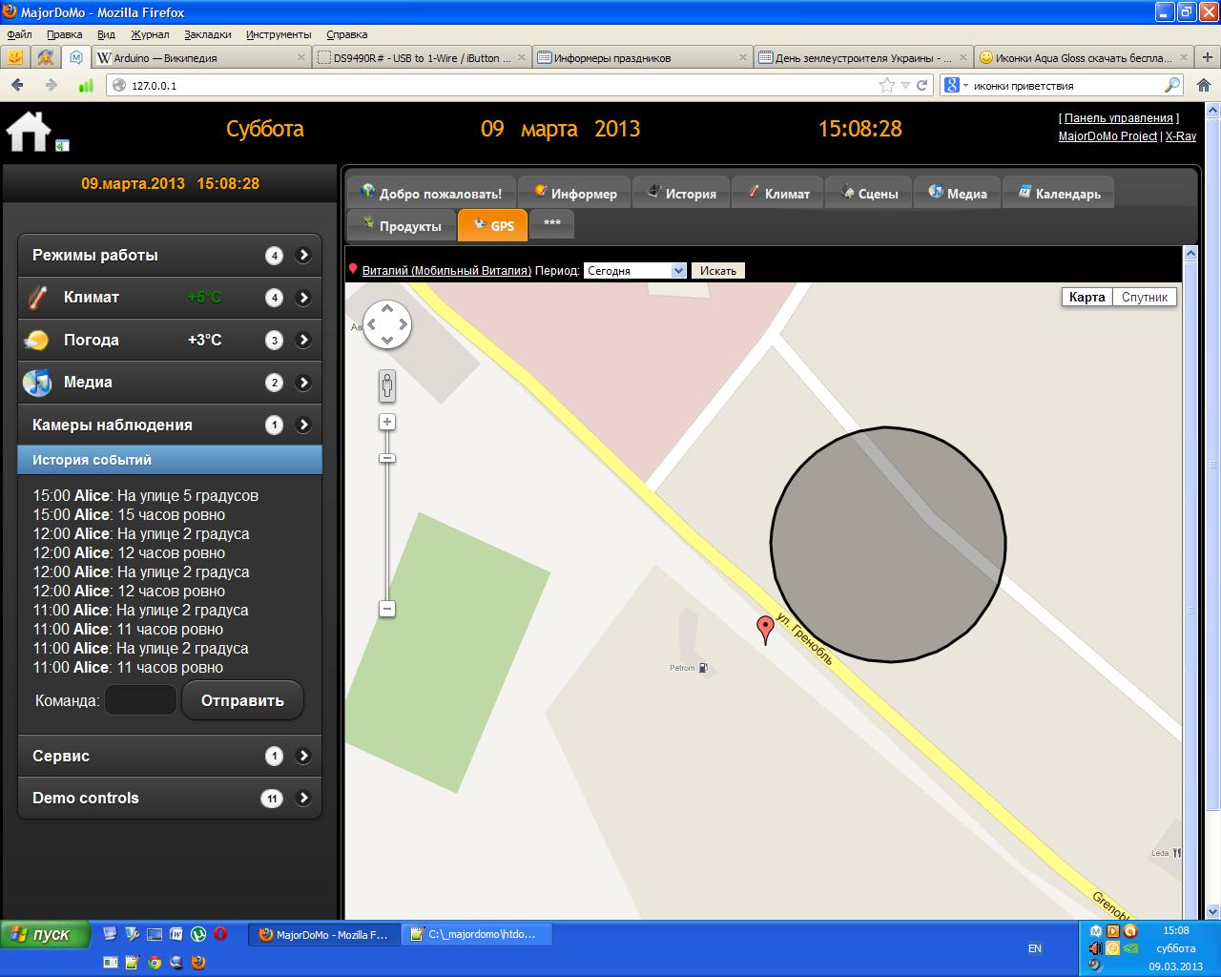Go back with the browser back arrow
The image size is (1221, 977).
click(17, 85)
